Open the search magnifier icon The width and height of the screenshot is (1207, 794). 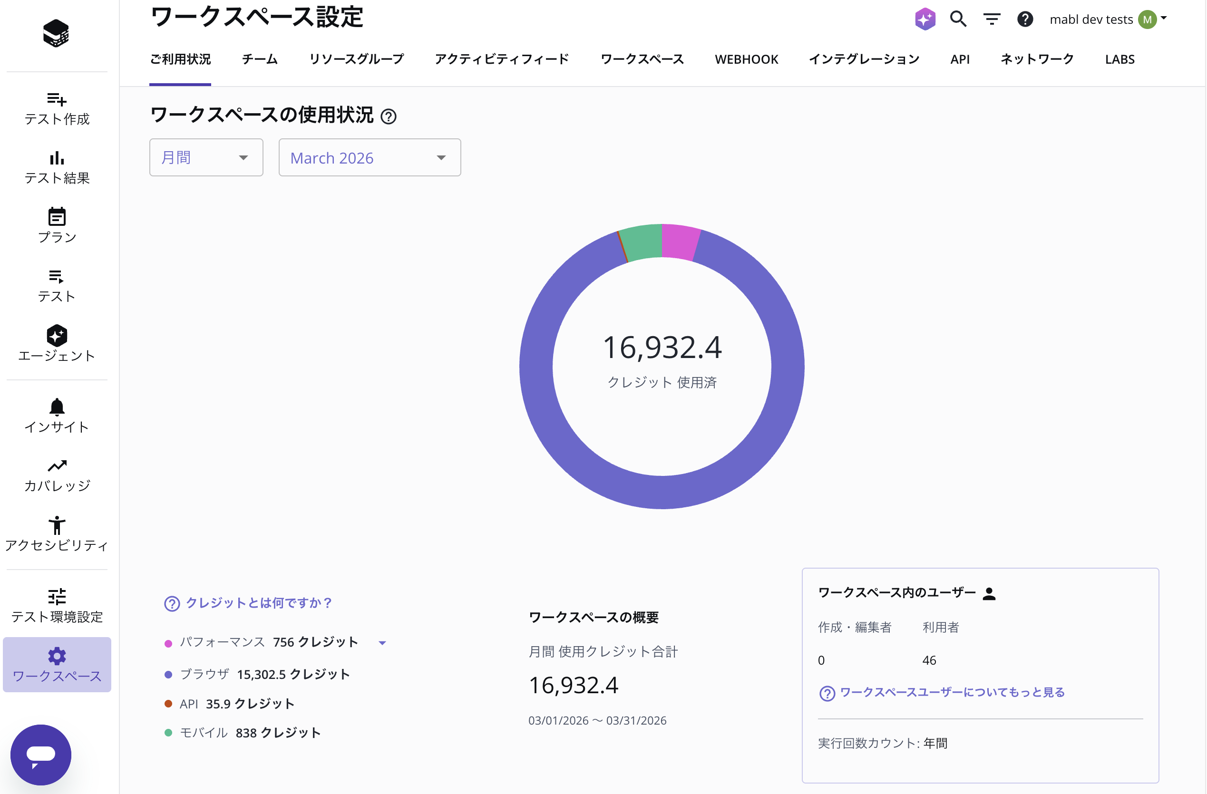pyautogui.click(x=958, y=19)
